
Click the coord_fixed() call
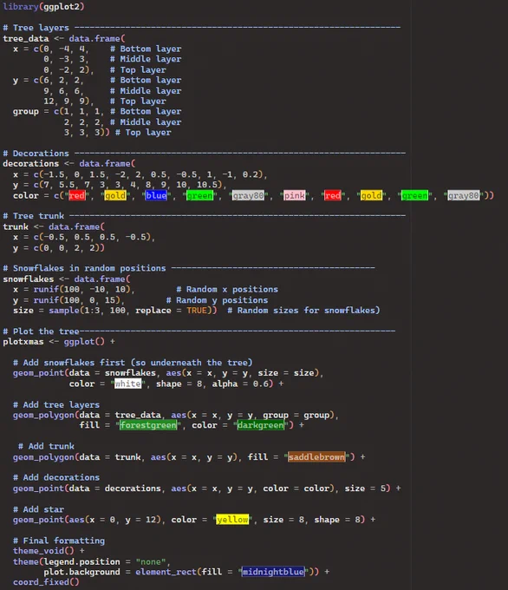click(46, 582)
